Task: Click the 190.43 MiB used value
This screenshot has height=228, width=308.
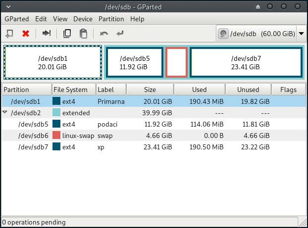Action: (x=206, y=101)
